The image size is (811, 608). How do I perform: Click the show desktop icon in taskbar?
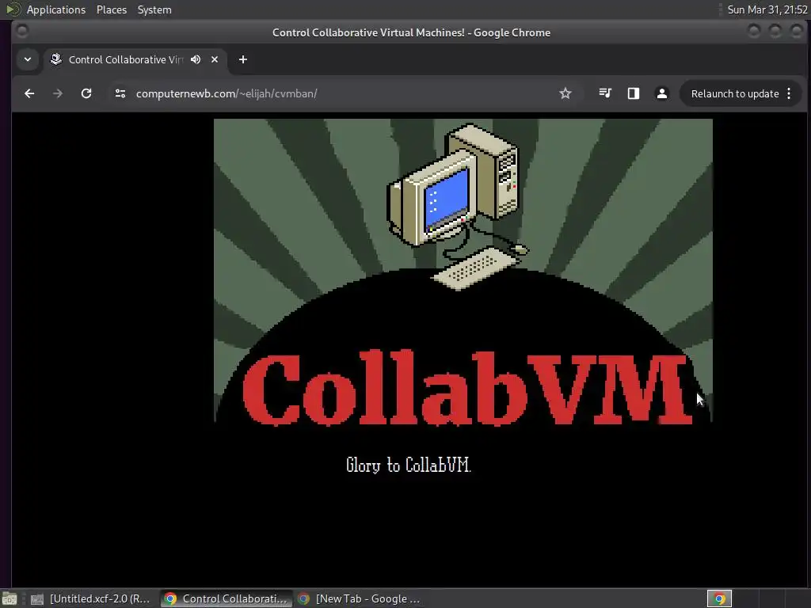click(x=10, y=598)
